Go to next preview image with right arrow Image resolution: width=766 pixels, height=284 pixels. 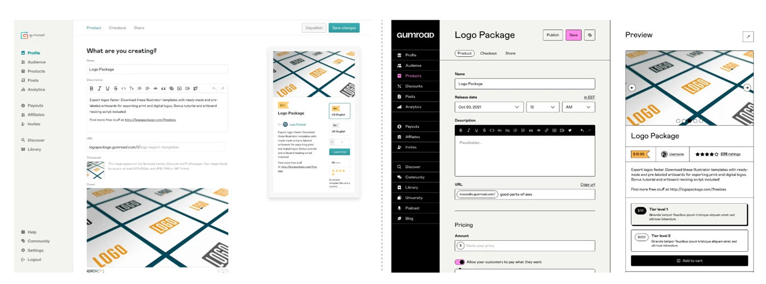coord(747,87)
